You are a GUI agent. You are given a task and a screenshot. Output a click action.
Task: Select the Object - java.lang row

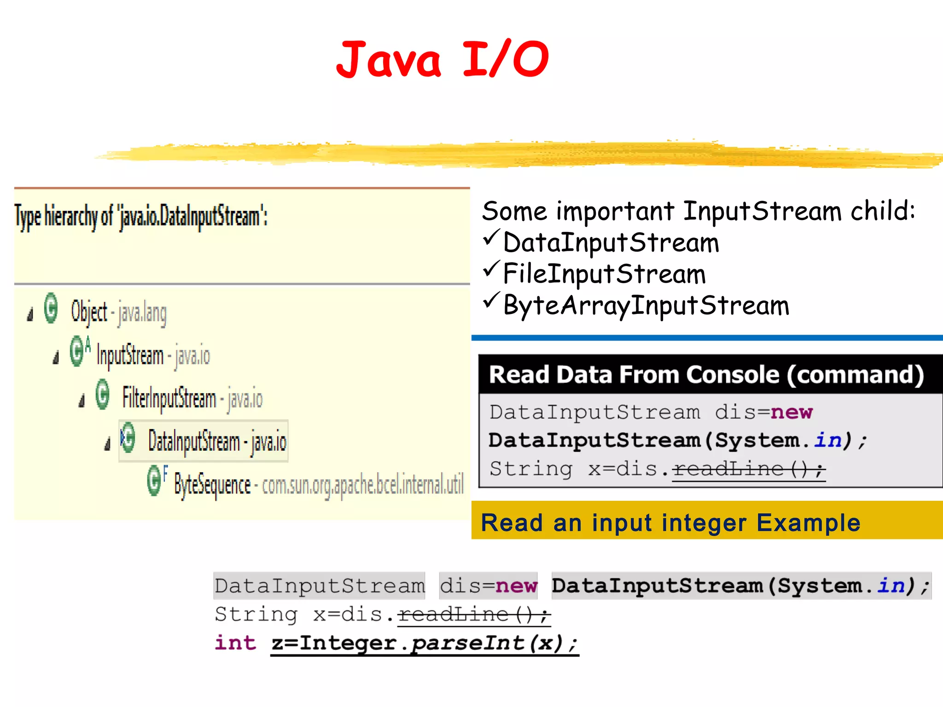(119, 313)
